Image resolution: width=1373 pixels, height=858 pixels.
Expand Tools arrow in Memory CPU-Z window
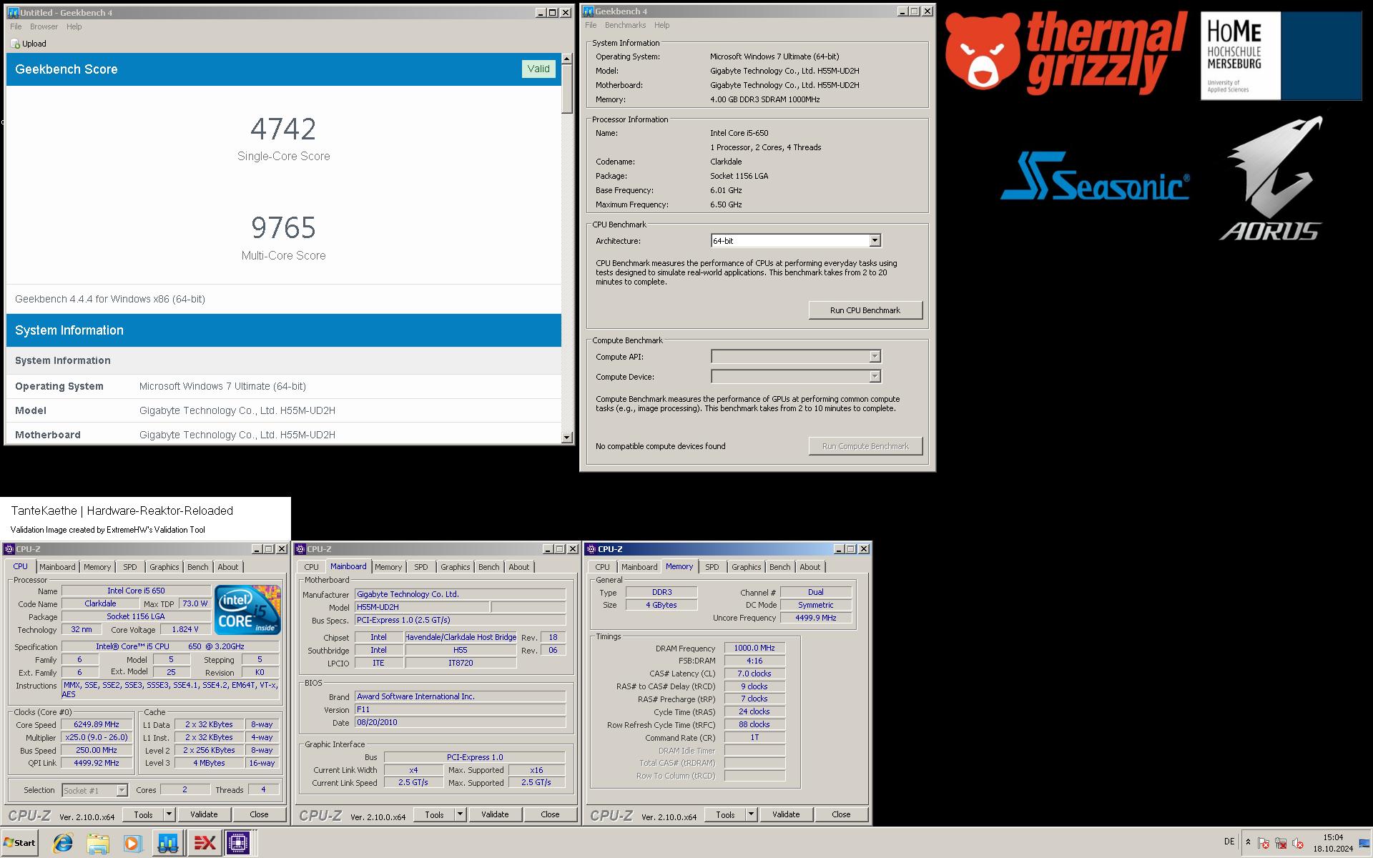[751, 814]
